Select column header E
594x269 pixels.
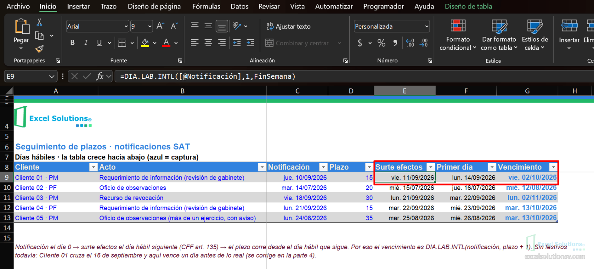click(x=404, y=91)
